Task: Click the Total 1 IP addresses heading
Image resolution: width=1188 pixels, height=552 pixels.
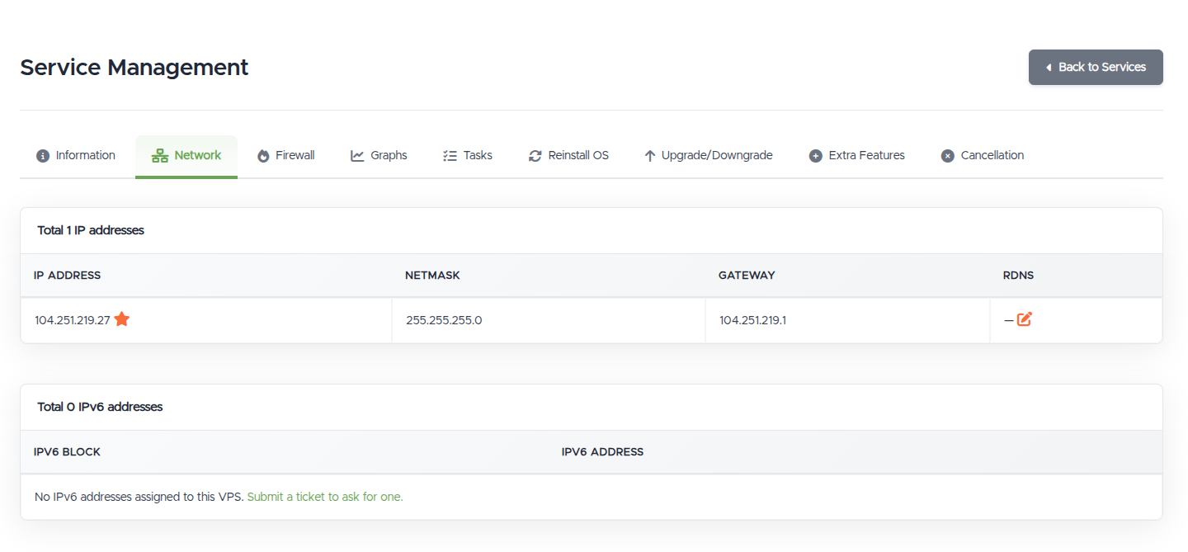Action: pos(91,230)
